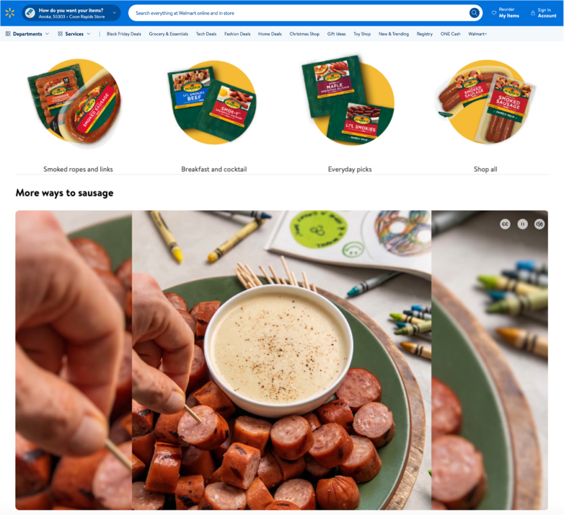Toggle video sound mute button

(539, 224)
